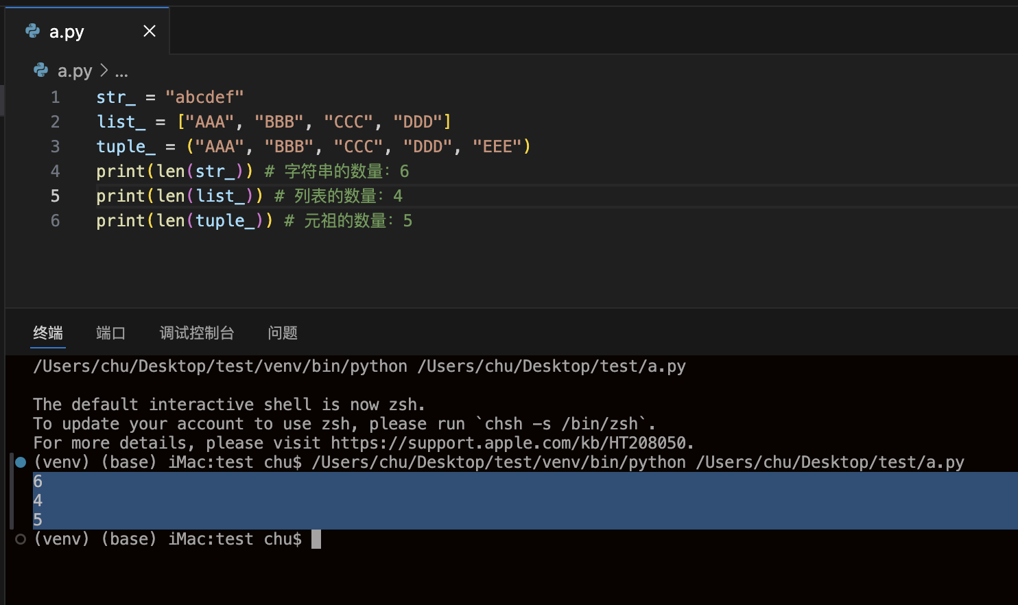This screenshot has width=1018, height=605.
Task: Click the terminal input prompt cursor
Action: coord(316,539)
